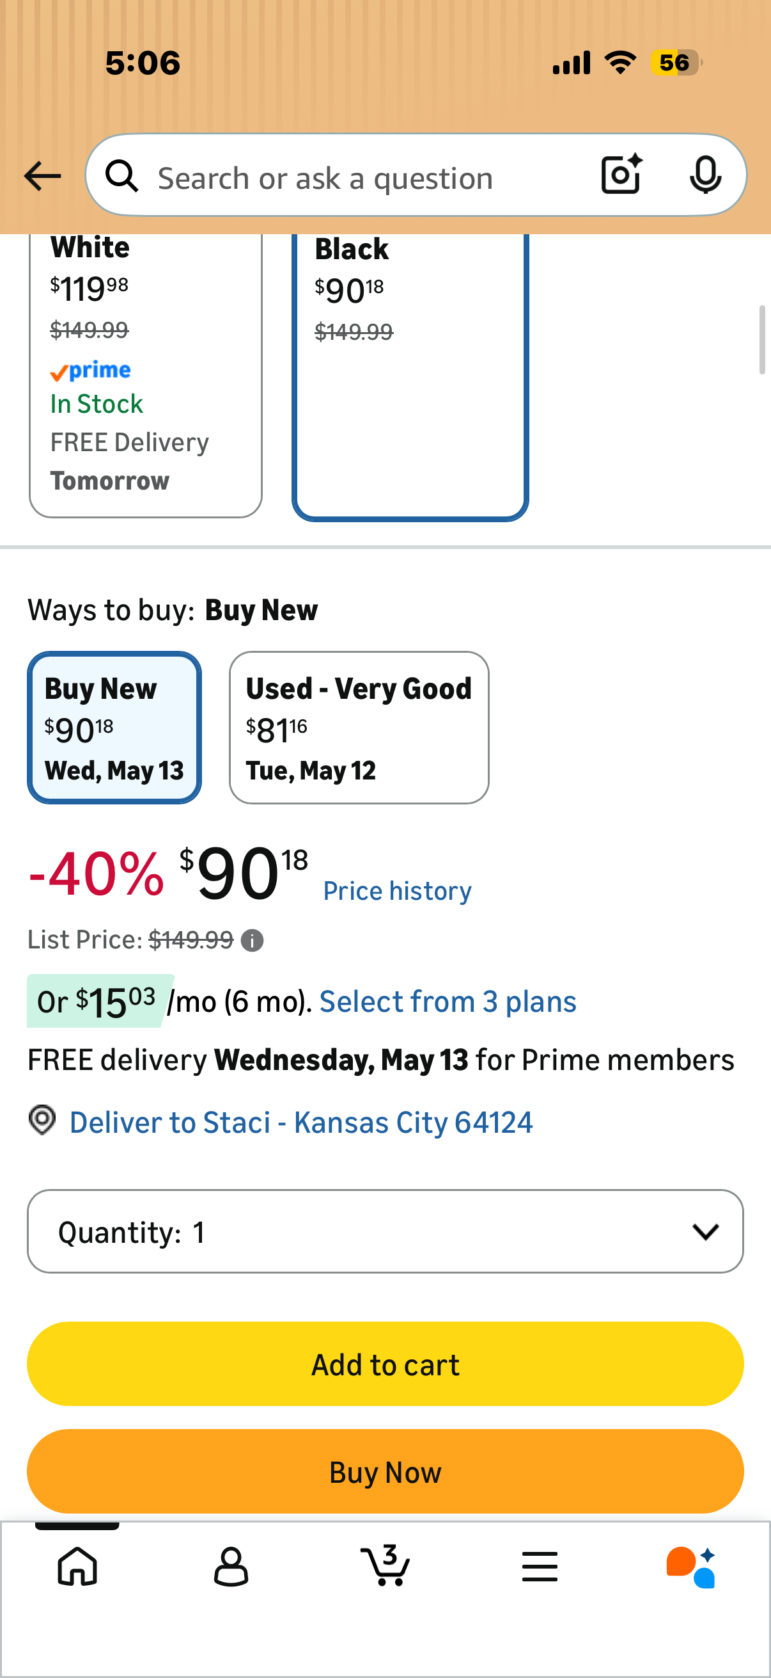The width and height of the screenshot is (771, 1678).
Task: Tap the microphone voice search icon
Action: (x=705, y=175)
